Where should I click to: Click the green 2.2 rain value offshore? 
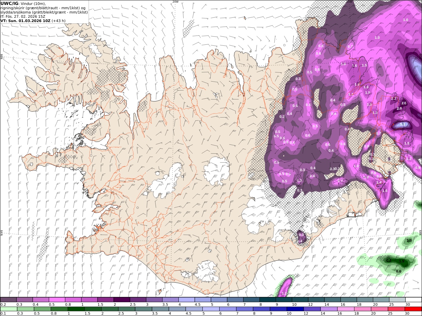[x=388, y=260]
